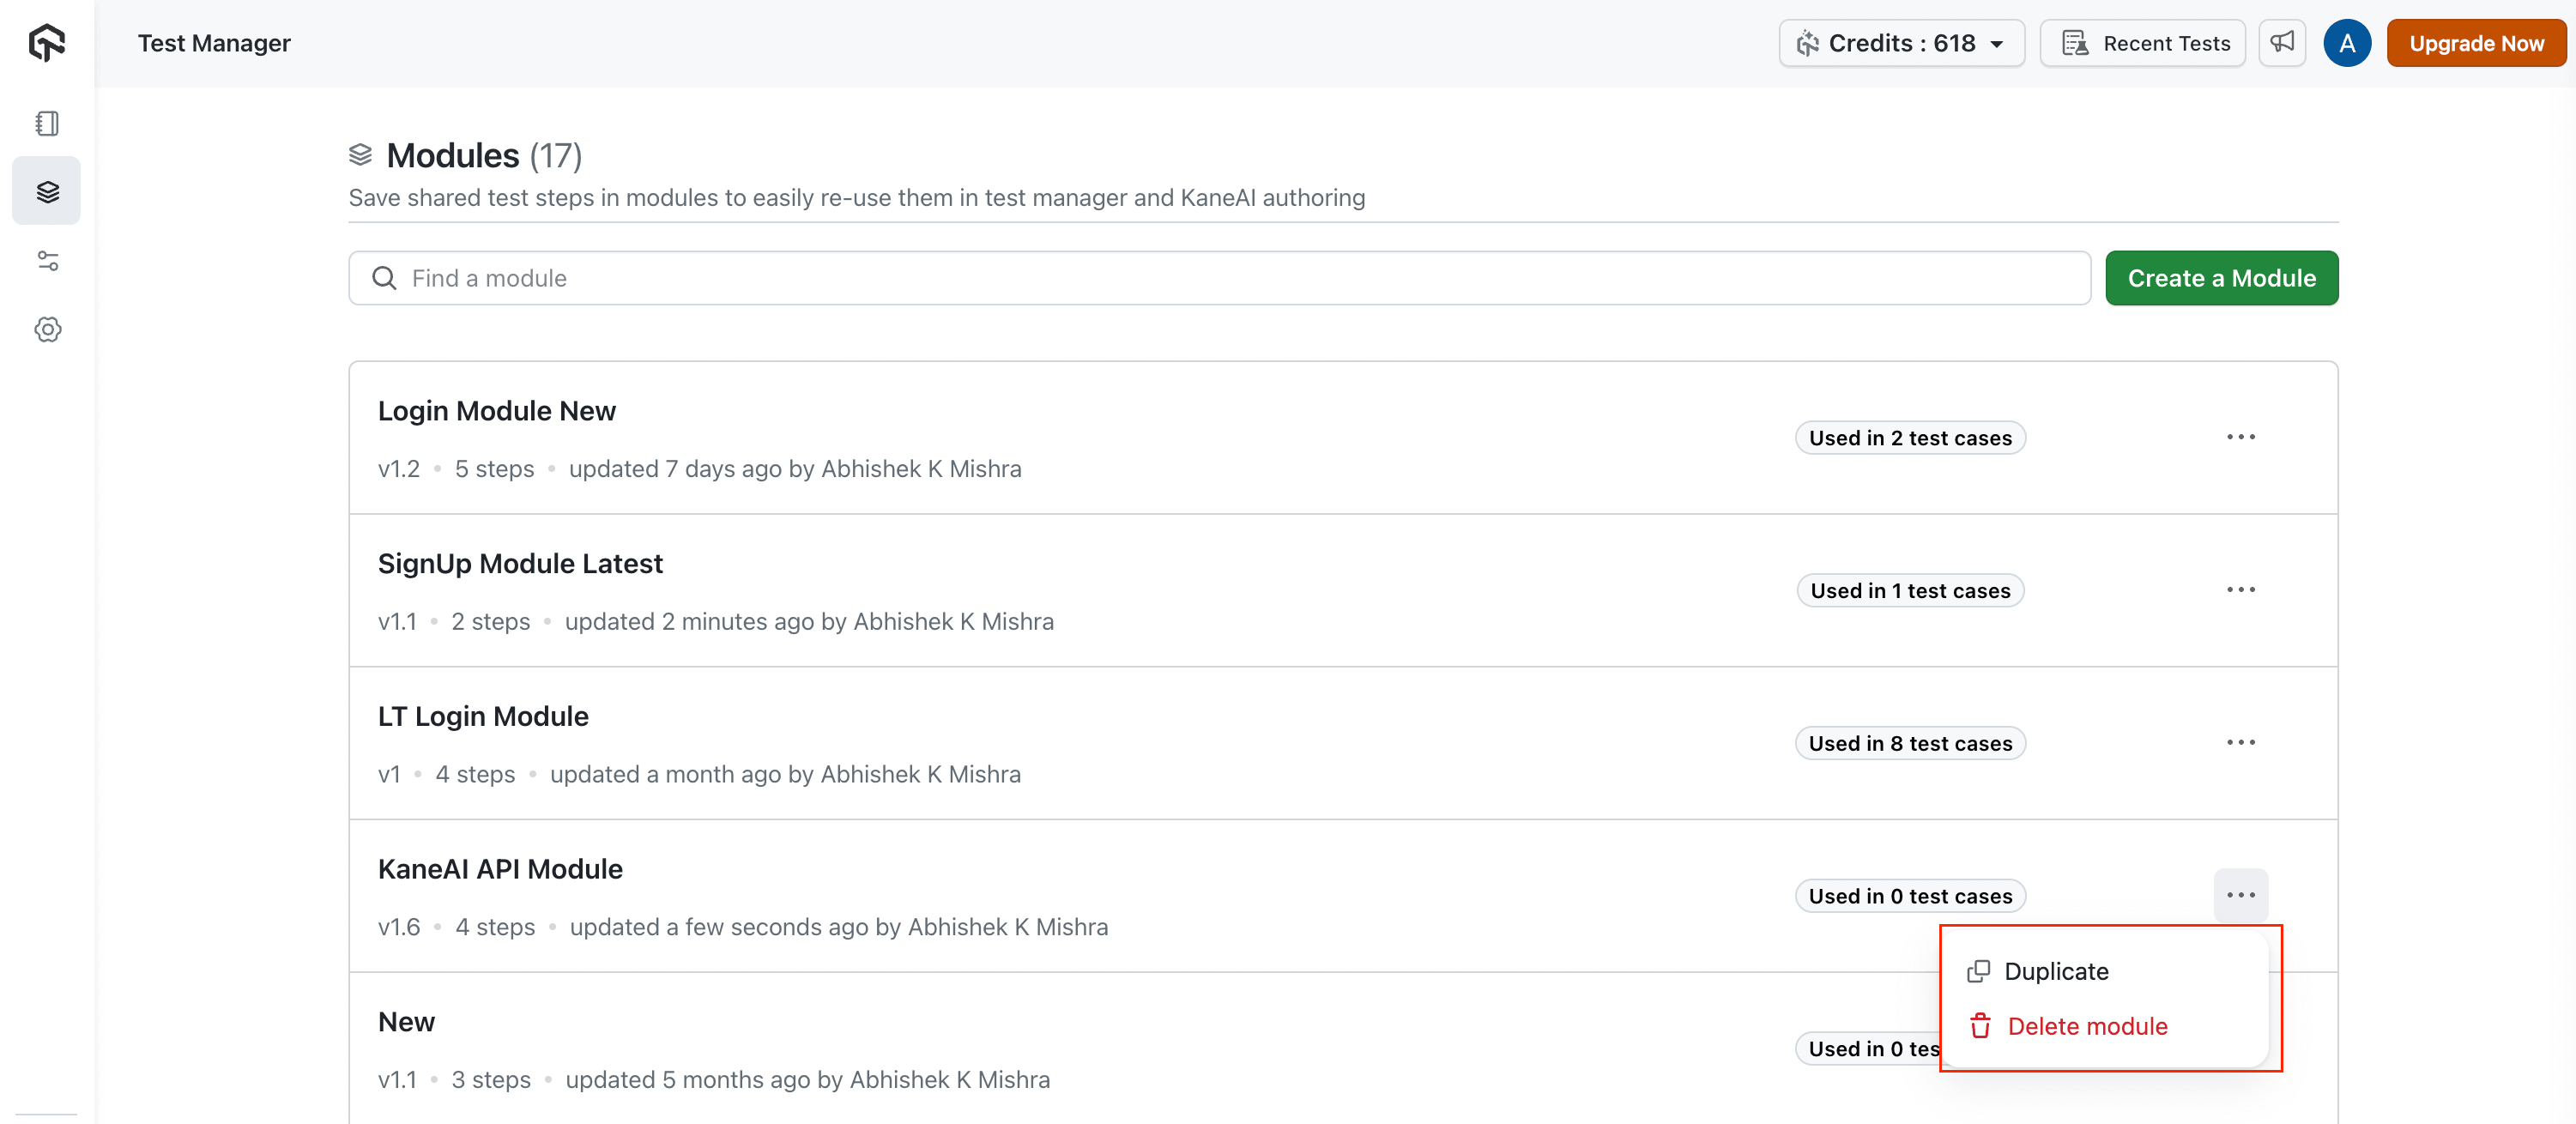Select Duplicate from the context menu
Image resolution: width=2576 pixels, height=1124 pixels.
pos(2056,971)
